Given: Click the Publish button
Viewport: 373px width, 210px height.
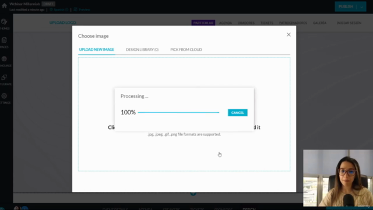Looking at the screenshot, I should tap(346, 6).
